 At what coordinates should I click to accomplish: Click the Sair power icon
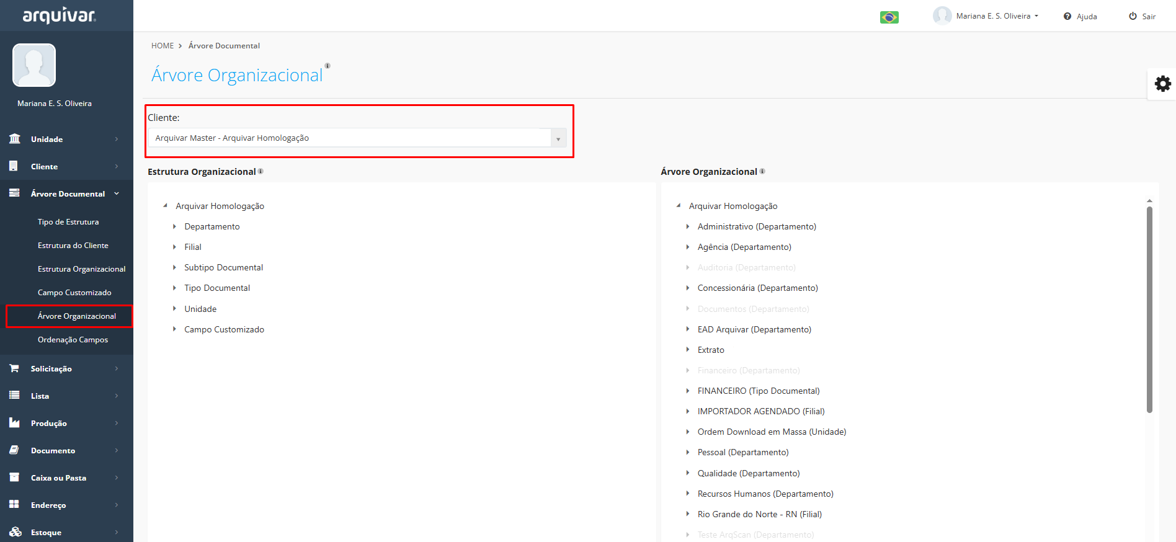pos(1133,16)
